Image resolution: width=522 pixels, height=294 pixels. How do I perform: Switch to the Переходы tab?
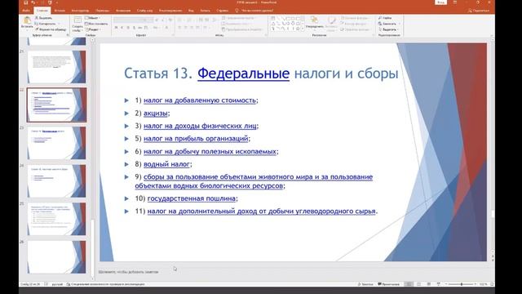click(102, 11)
